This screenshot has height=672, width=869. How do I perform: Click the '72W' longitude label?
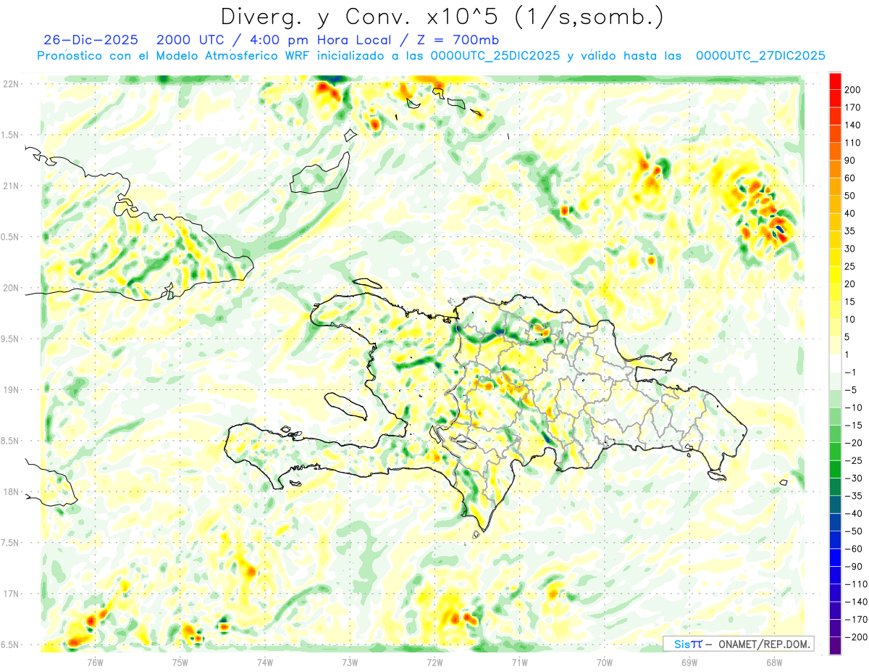(434, 662)
